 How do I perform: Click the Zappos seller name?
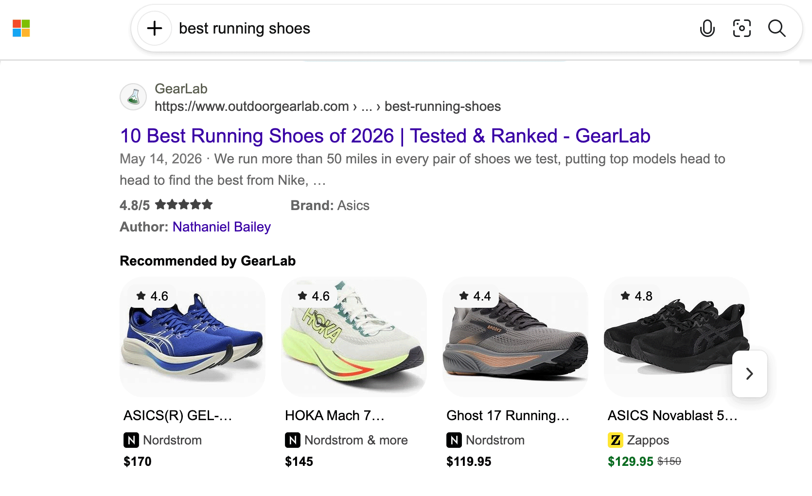pyautogui.click(x=648, y=440)
